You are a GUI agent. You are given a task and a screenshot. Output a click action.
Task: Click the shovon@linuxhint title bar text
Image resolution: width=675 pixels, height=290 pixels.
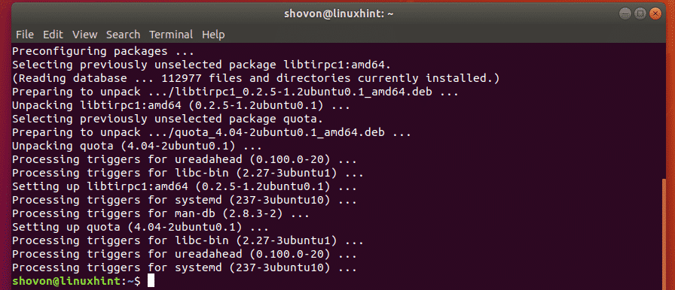339,14
